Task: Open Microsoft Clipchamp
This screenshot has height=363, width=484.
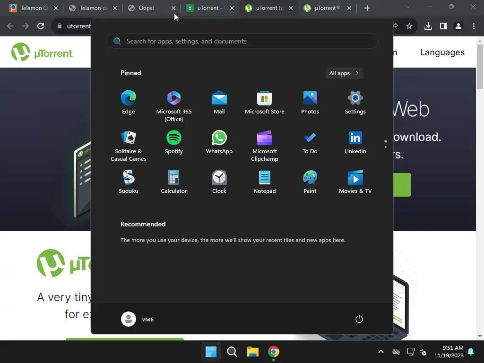Action: 265,146
